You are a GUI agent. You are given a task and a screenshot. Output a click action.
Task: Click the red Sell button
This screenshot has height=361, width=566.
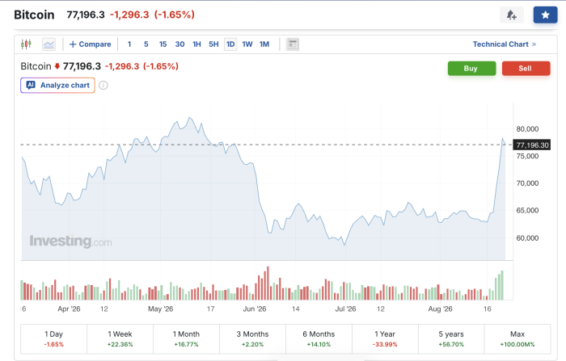[526, 69]
